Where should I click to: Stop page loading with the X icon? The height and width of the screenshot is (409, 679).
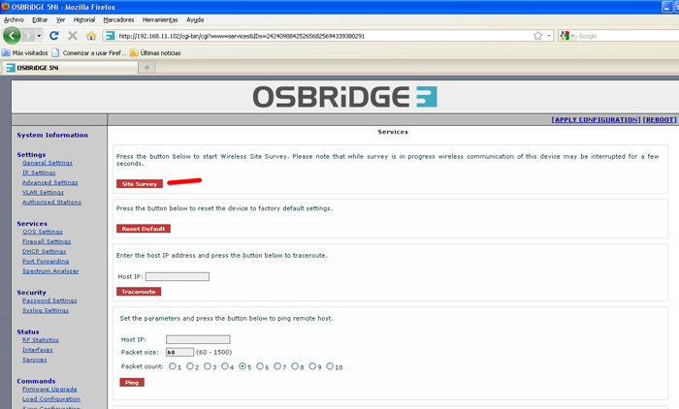coord(73,36)
